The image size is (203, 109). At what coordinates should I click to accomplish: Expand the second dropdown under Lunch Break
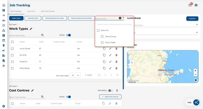[197, 33]
